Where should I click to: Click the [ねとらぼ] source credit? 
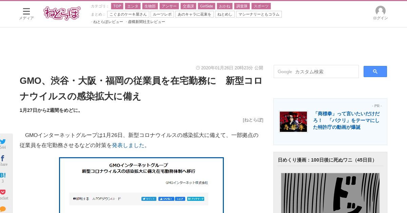tap(253, 120)
